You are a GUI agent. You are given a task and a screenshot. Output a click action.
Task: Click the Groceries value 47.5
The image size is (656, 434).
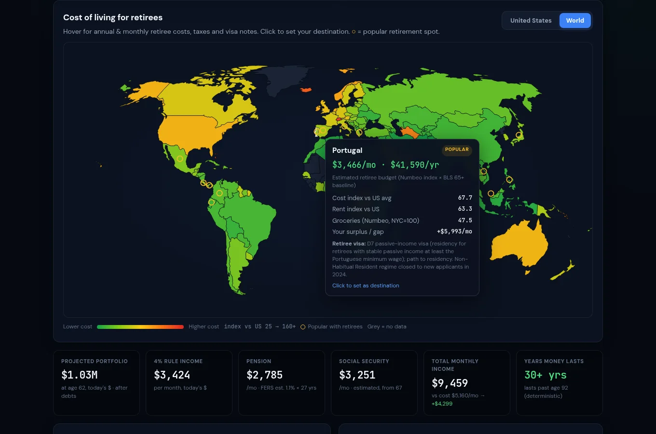point(465,220)
